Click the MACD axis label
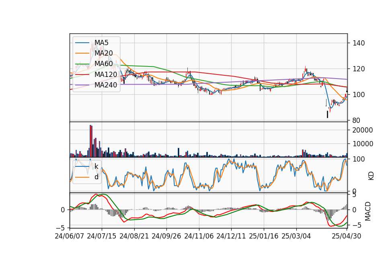The height and width of the screenshot is (278, 386). click(x=368, y=211)
